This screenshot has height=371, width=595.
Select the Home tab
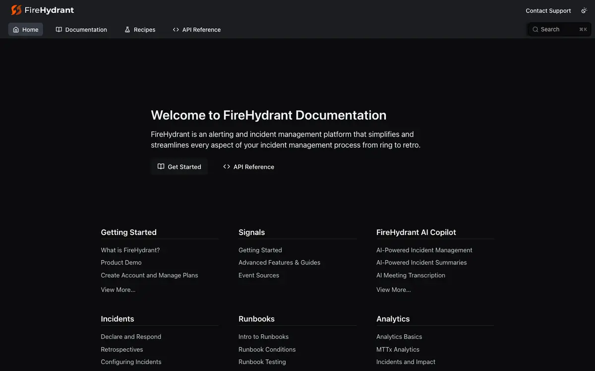point(26,30)
